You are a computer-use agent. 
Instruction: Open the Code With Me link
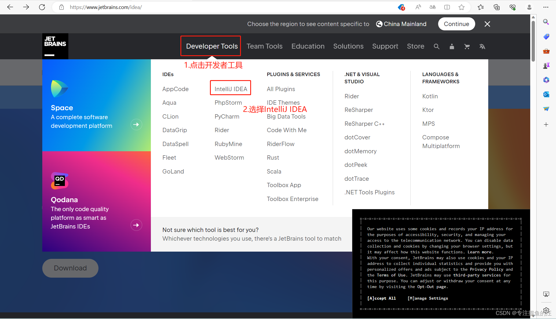pyautogui.click(x=286, y=130)
